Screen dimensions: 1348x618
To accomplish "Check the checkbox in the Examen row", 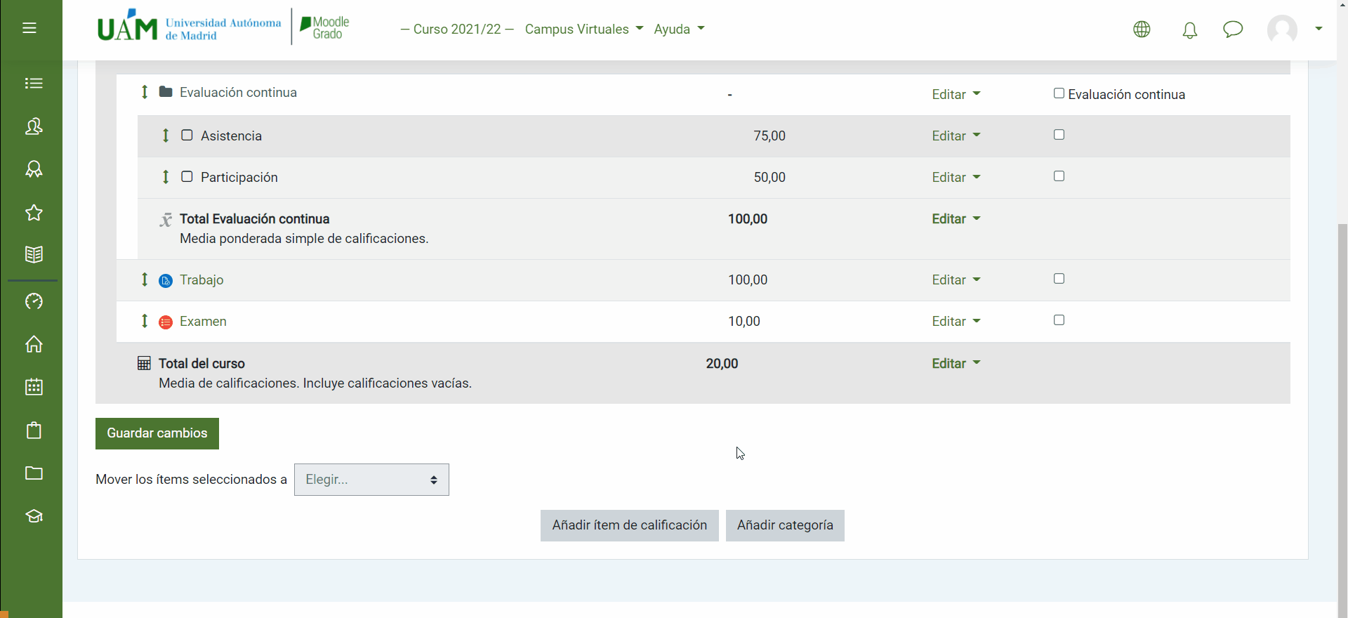I will click(x=1059, y=320).
